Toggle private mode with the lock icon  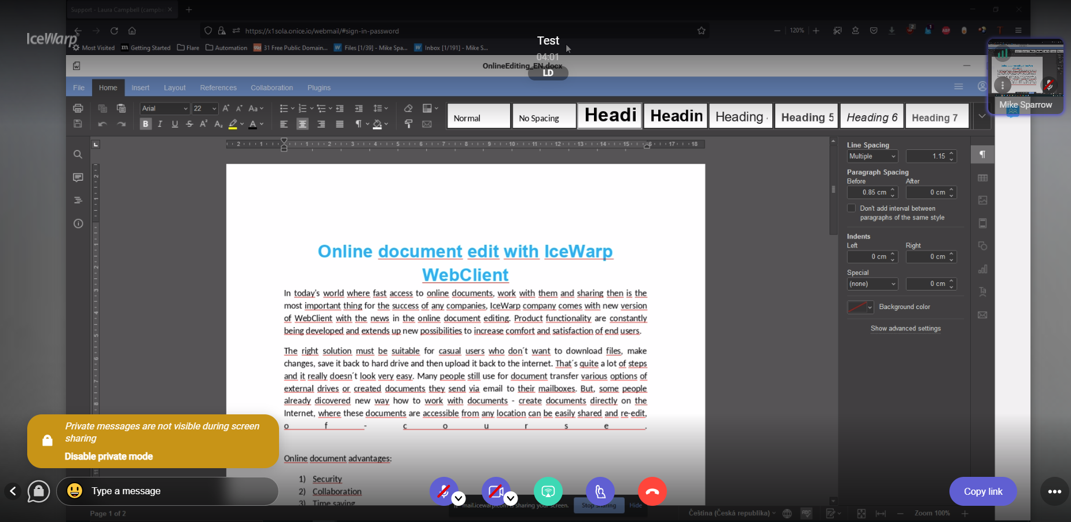click(x=38, y=491)
